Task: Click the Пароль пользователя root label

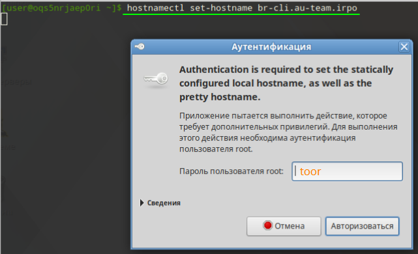Action: click(x=231, y=171)
